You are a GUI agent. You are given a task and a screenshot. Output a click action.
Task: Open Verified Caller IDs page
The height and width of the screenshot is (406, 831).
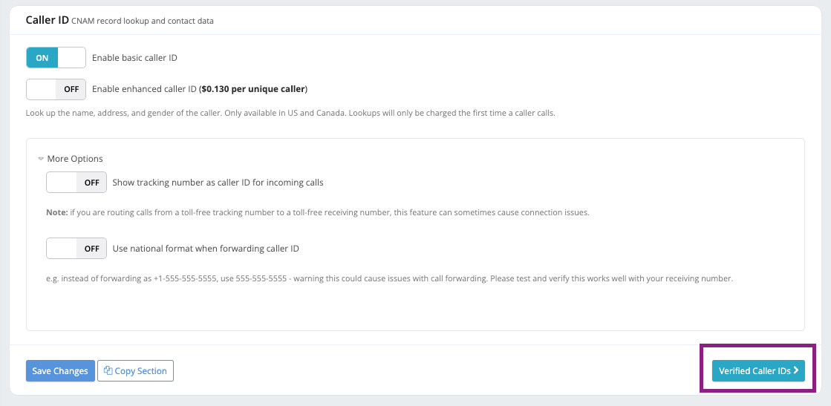758,371
